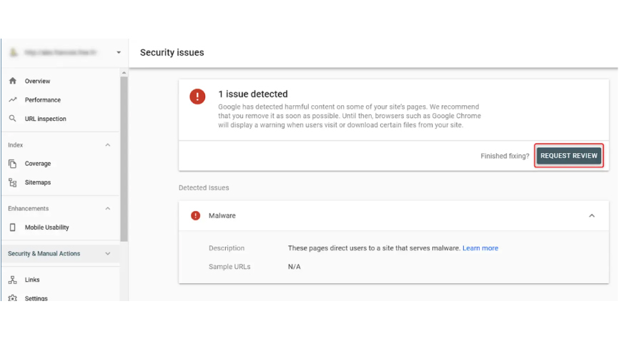The width and height of the screenshot is (619, 349).
Task: Open the Performance trend icon
Action: 13,100
